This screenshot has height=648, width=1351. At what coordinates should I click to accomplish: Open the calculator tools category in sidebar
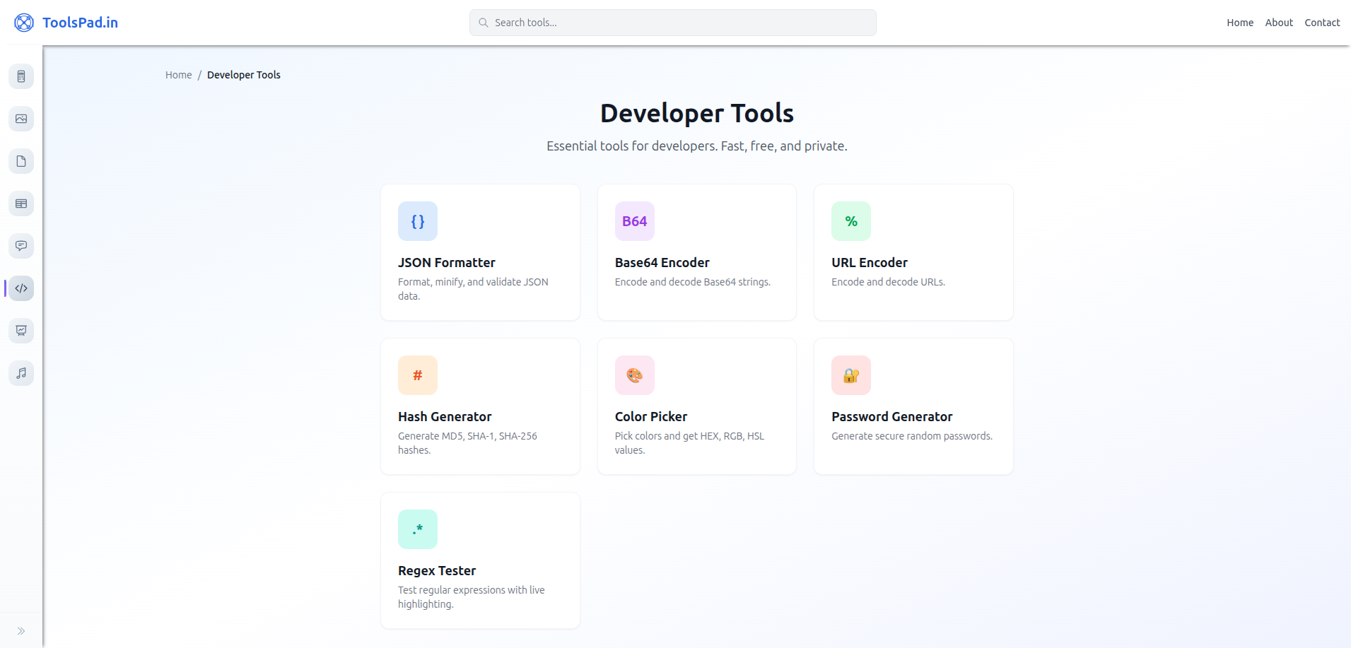coord(21,76)
